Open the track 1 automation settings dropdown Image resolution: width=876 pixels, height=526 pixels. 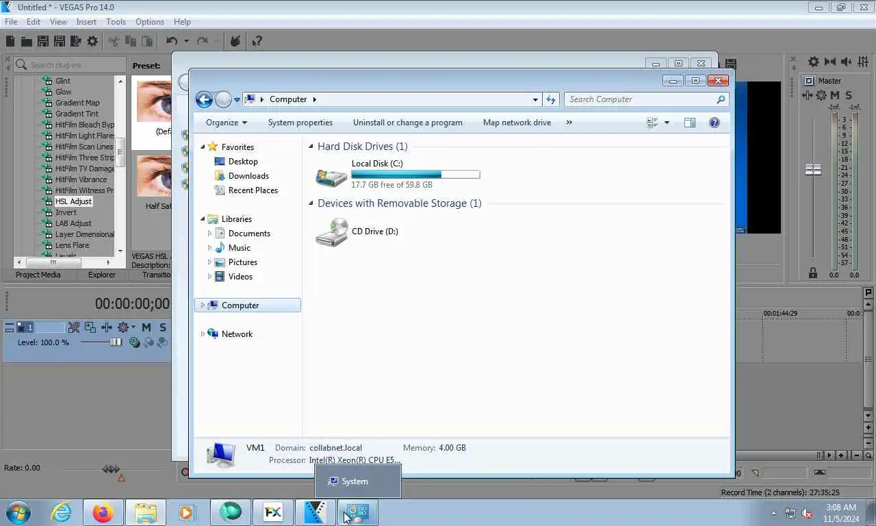pos(133,327)
